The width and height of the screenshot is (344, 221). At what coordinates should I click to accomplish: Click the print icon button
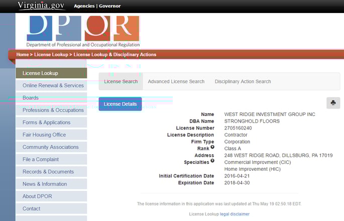[333, 102]
